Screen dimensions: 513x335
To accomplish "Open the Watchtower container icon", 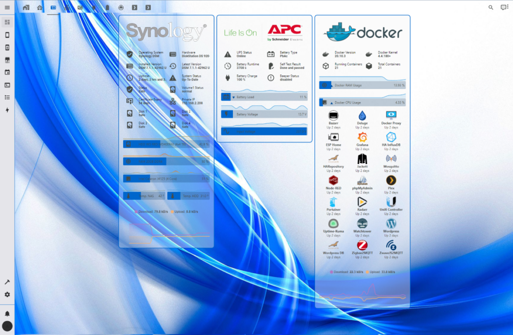I will (x=362, y=223).
